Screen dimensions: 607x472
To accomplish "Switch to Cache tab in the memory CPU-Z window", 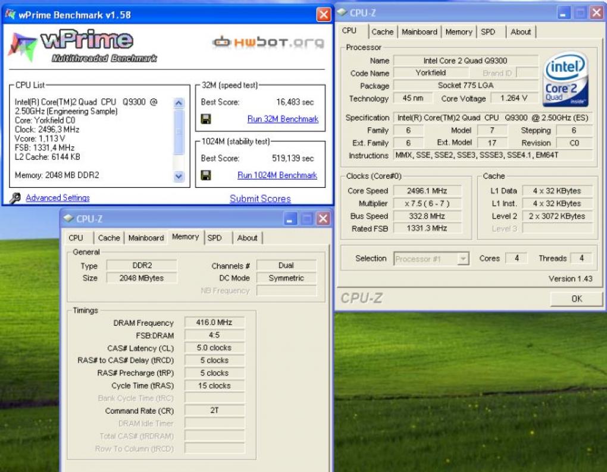I will click(x=109, y=238).
